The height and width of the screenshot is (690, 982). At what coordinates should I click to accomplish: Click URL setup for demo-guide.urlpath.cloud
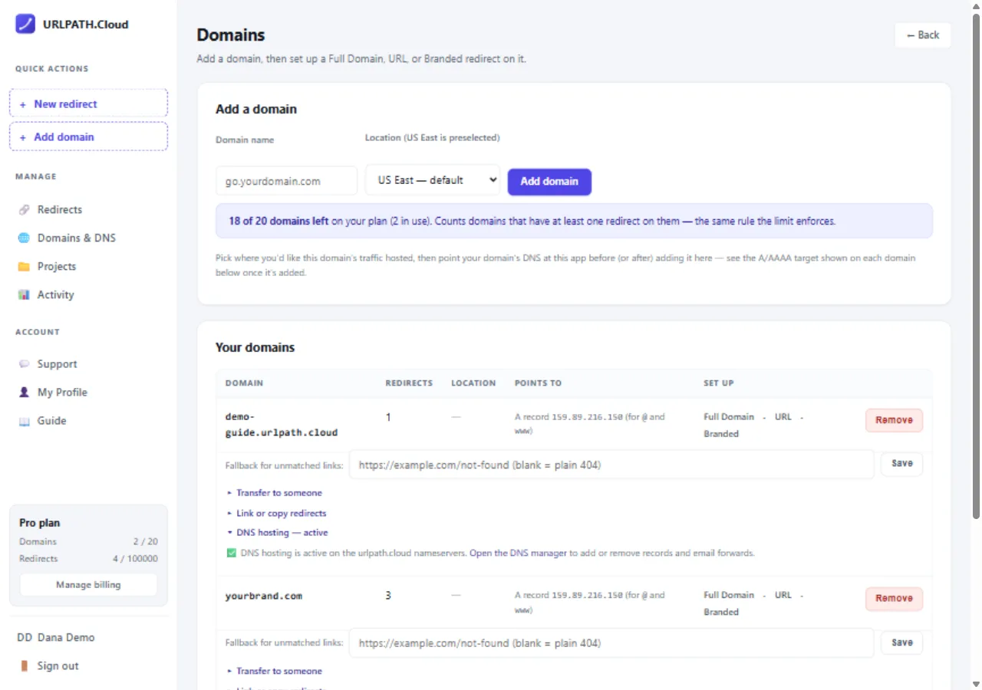pos(783,417)
